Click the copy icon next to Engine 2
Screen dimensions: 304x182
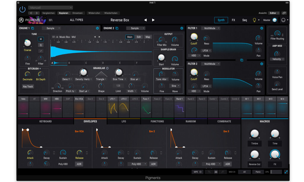point(117,28)
